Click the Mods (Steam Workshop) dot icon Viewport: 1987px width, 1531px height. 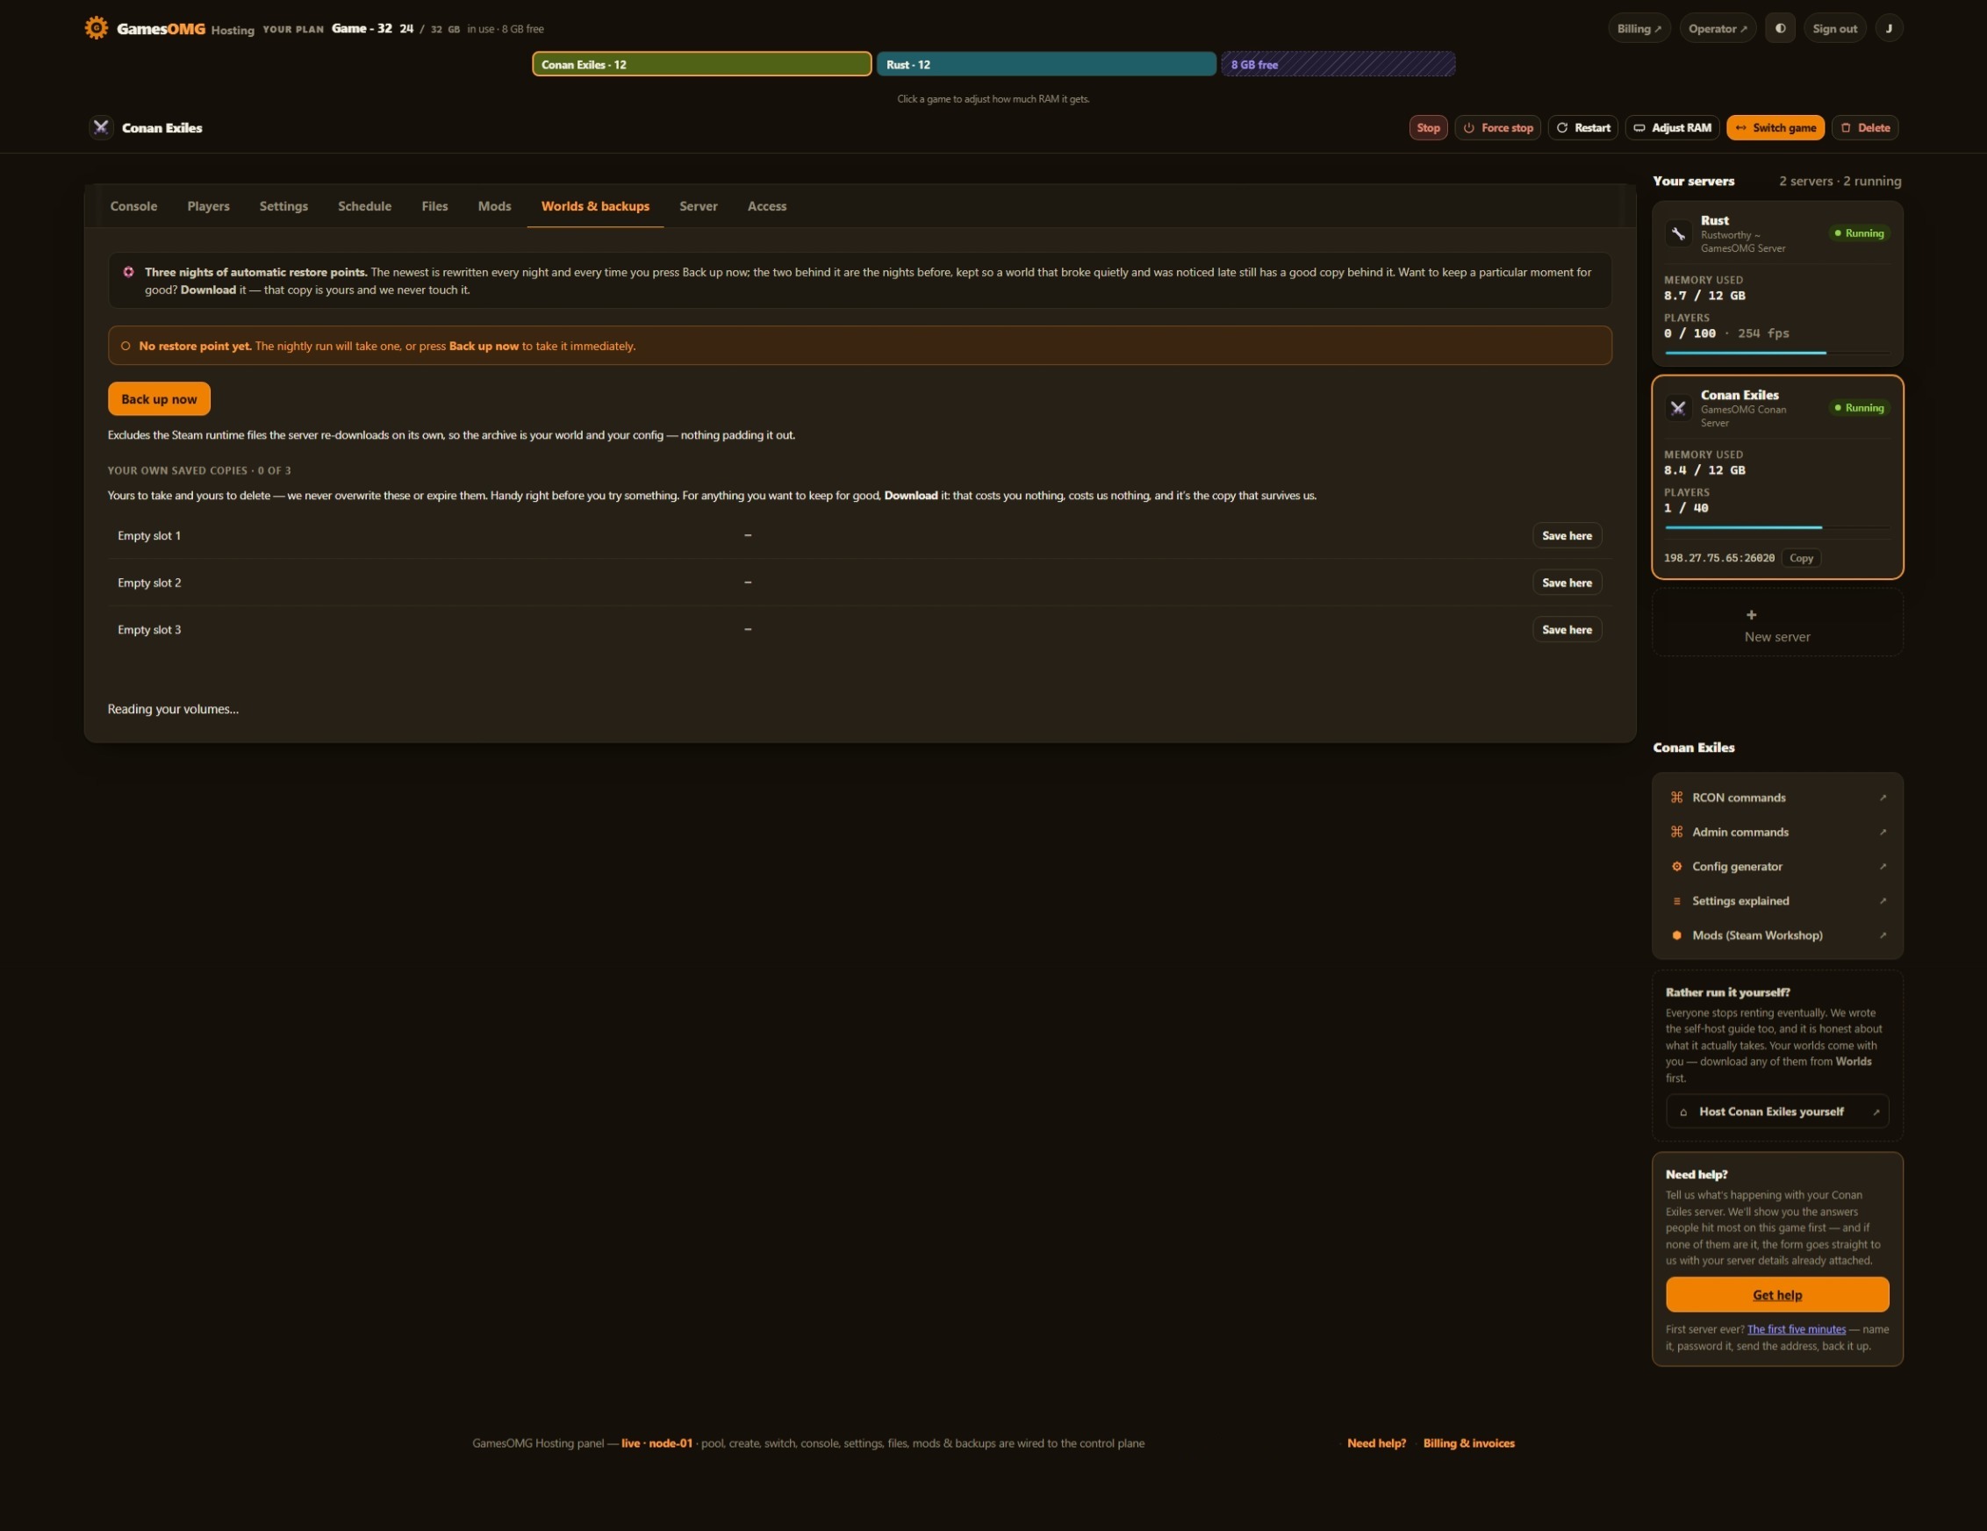(x=1677, y=935)
